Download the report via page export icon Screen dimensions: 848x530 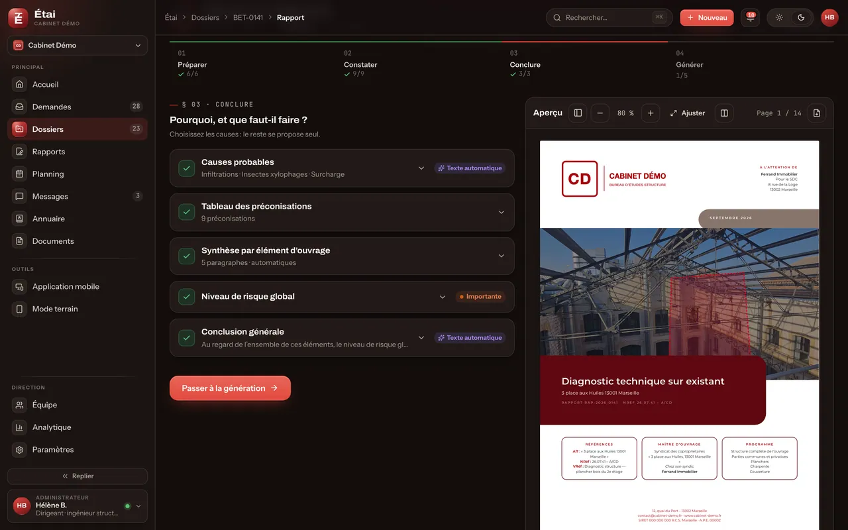coord(816,113)
